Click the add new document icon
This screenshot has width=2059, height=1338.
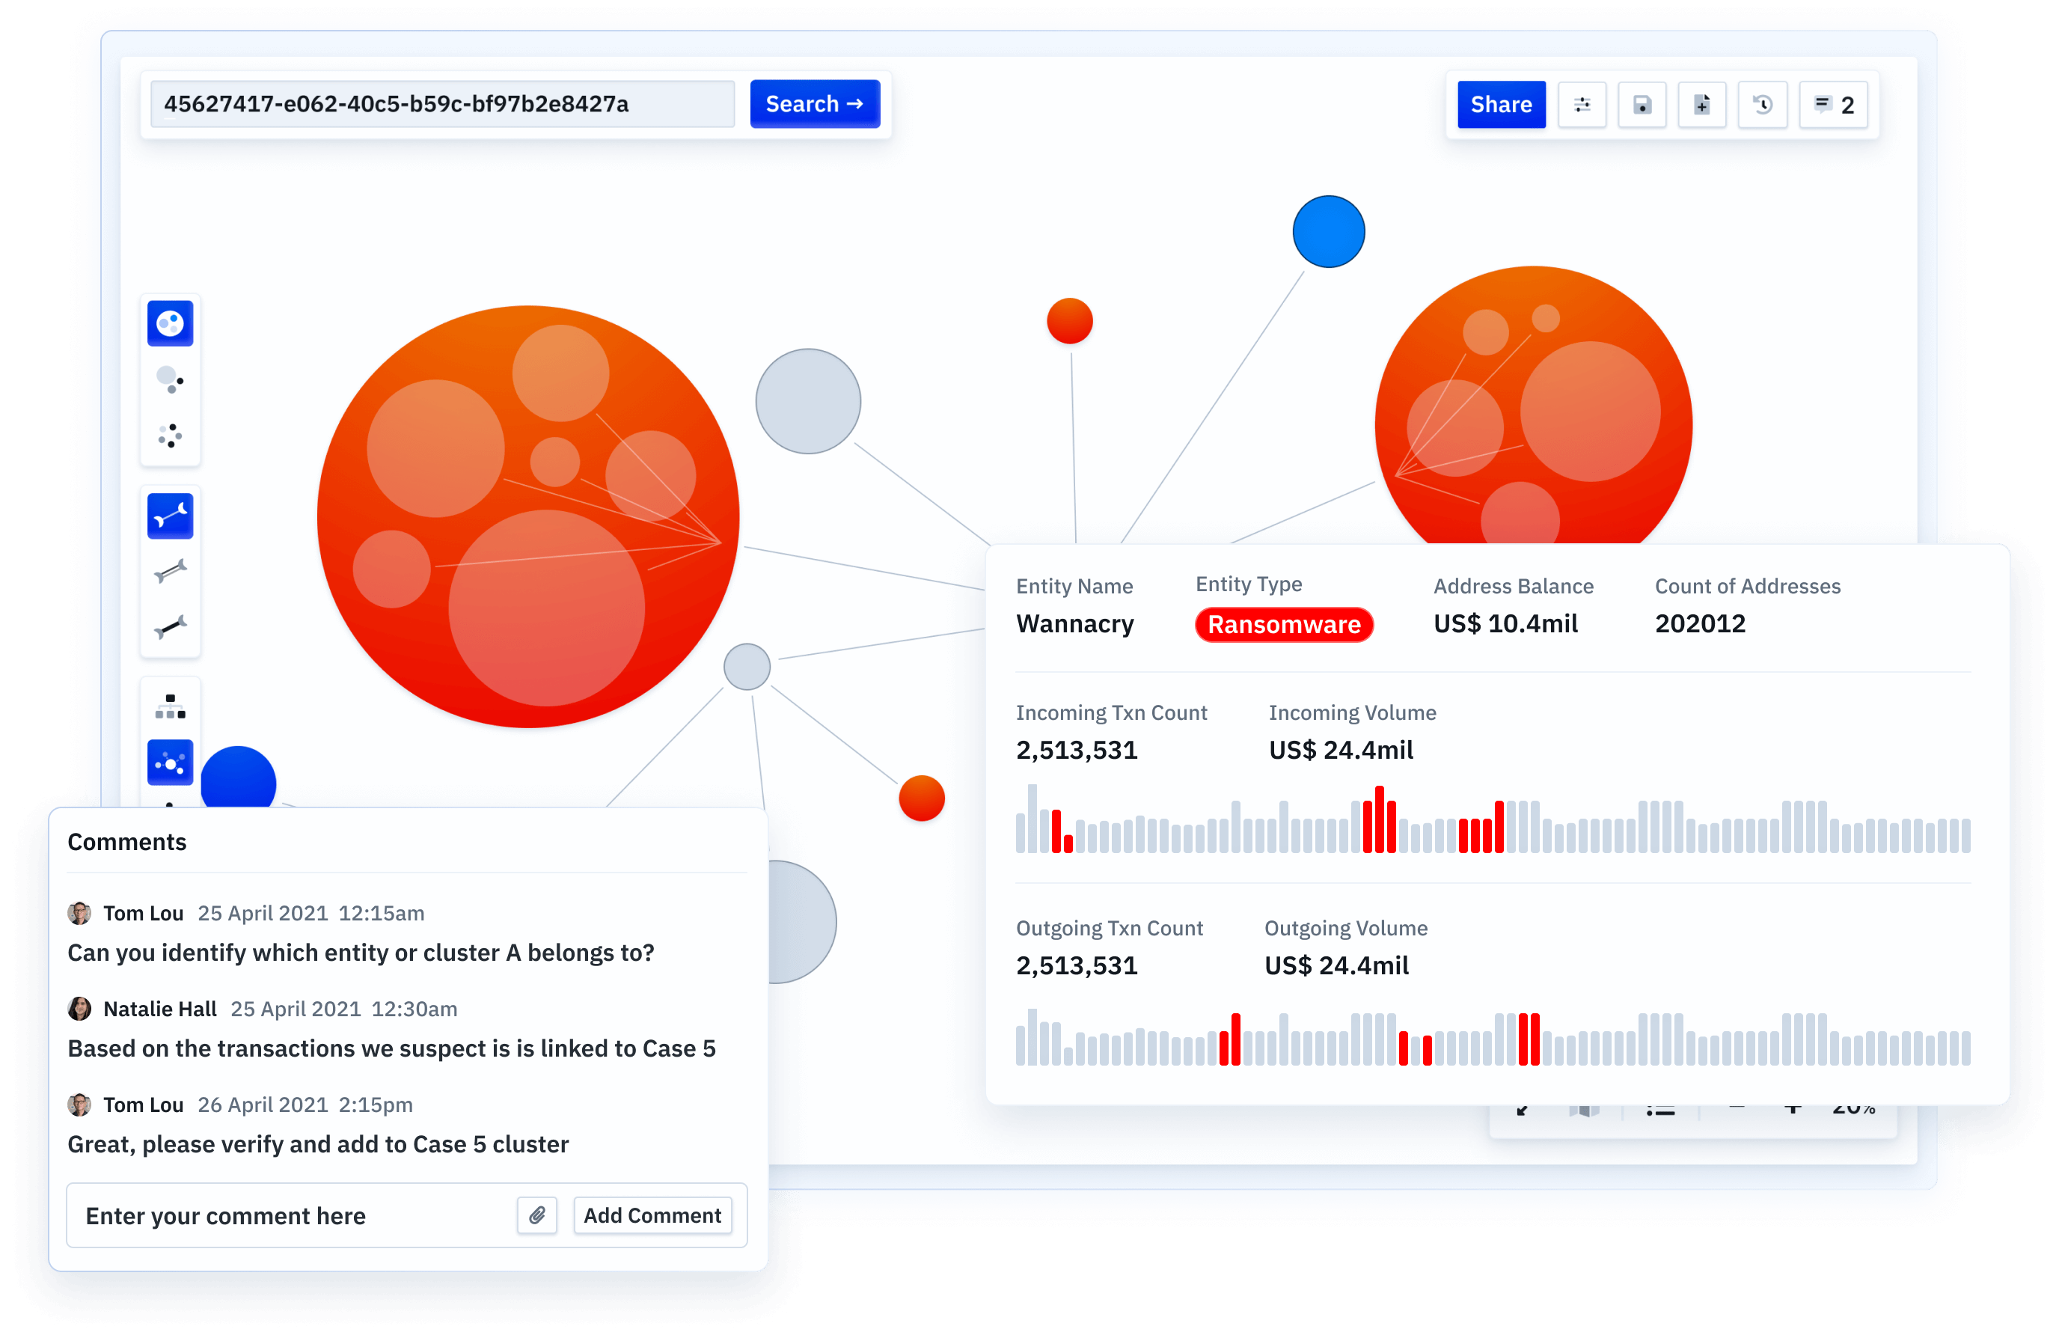pos(1701,105)
